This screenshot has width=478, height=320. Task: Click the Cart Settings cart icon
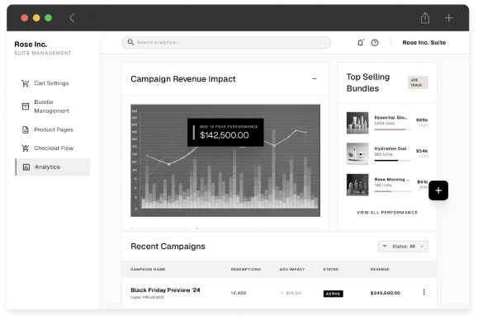pyautogui.click(x=26, y=83)
